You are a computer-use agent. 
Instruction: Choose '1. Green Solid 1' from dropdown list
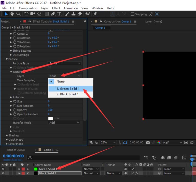point(68,89)
